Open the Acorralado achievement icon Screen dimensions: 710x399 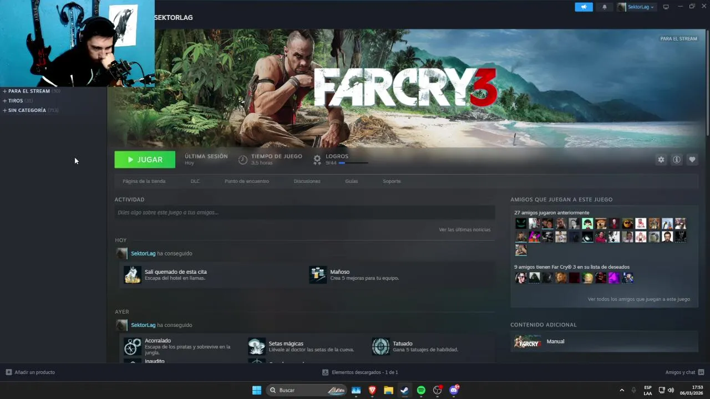(x=133, y=346)
